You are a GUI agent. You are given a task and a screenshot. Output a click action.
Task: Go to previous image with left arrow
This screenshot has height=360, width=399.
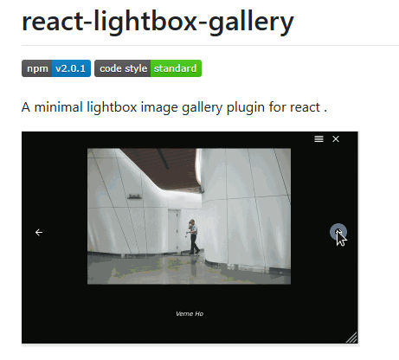(x=39, y=232)
